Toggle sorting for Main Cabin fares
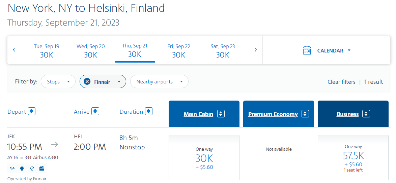Screen dimensions: 396x183 click(221, 114)
